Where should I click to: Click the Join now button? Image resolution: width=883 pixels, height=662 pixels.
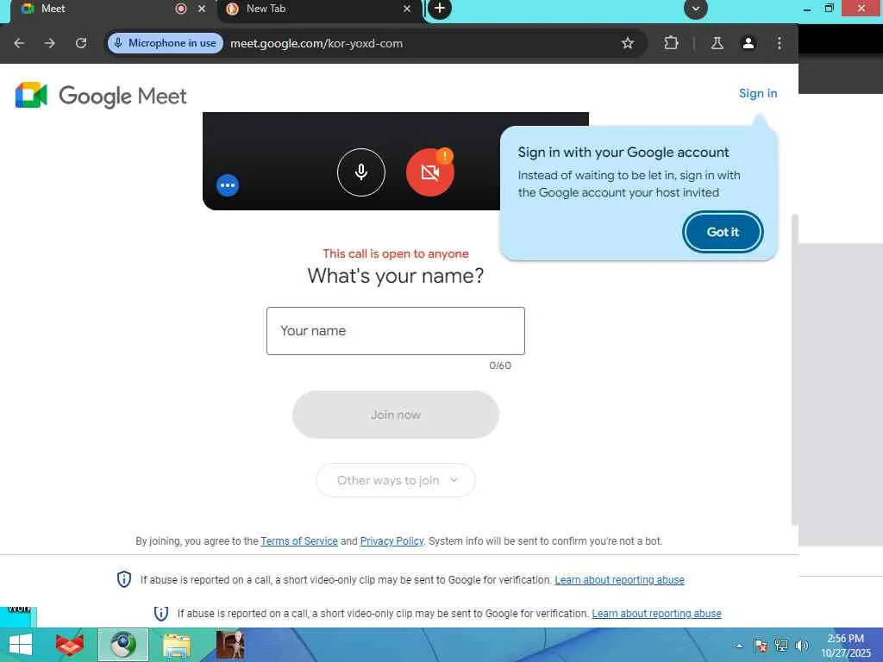395,415
